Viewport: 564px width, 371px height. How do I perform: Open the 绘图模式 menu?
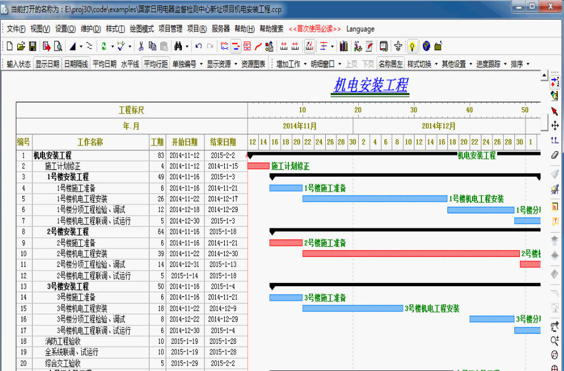pyautogui.click(x=142, y=29)
